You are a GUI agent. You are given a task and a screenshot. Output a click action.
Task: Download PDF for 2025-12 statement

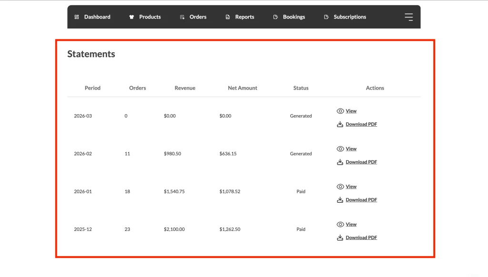(361, 237)
